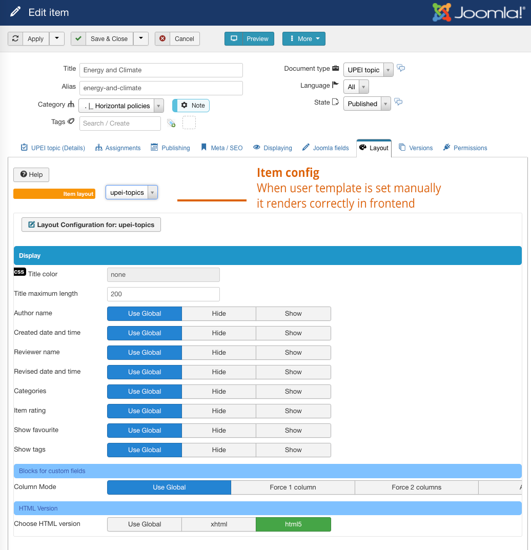The height and width of the screenshot is (550, 531).
Task: Switch to the Versions tab
Action: 416,148
